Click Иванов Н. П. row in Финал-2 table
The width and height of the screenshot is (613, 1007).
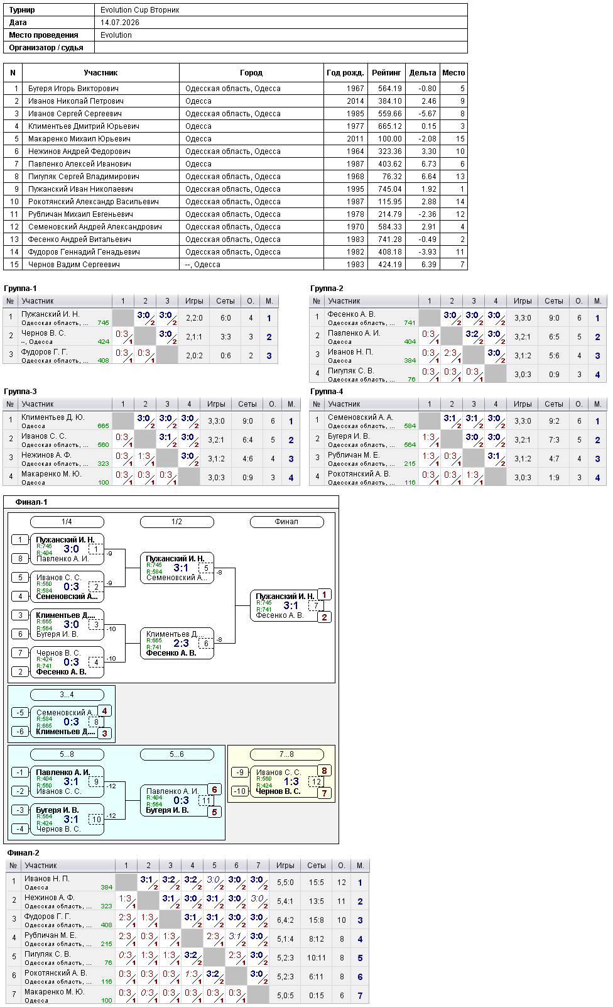point(188,883)
